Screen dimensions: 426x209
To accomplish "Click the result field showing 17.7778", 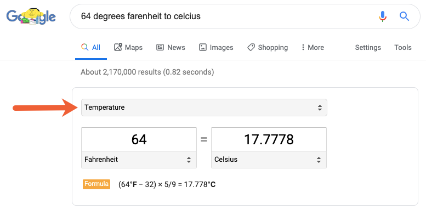I will click(269, 139).
